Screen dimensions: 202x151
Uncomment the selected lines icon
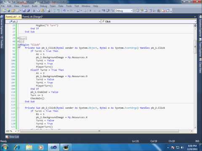tap(59, 10)
